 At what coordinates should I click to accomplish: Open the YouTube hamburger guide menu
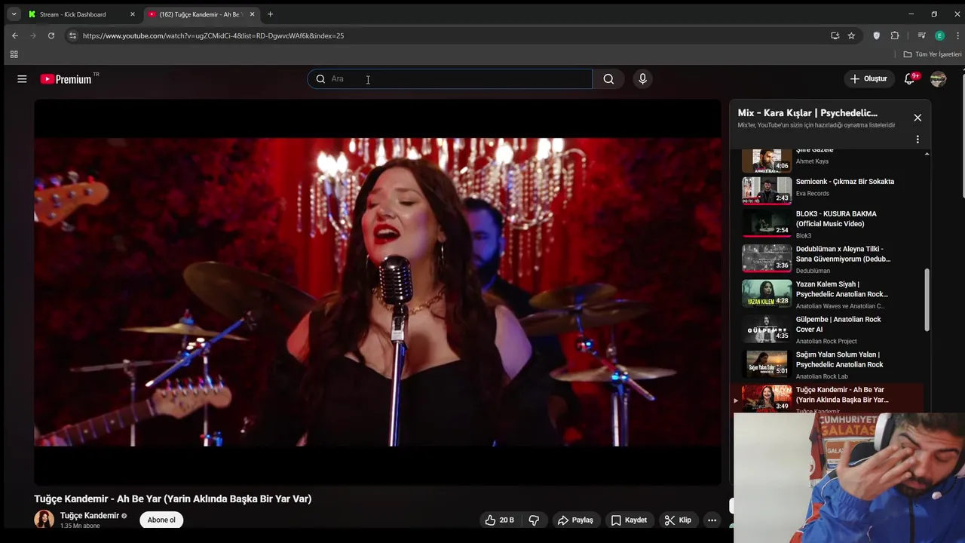point(22,78)
